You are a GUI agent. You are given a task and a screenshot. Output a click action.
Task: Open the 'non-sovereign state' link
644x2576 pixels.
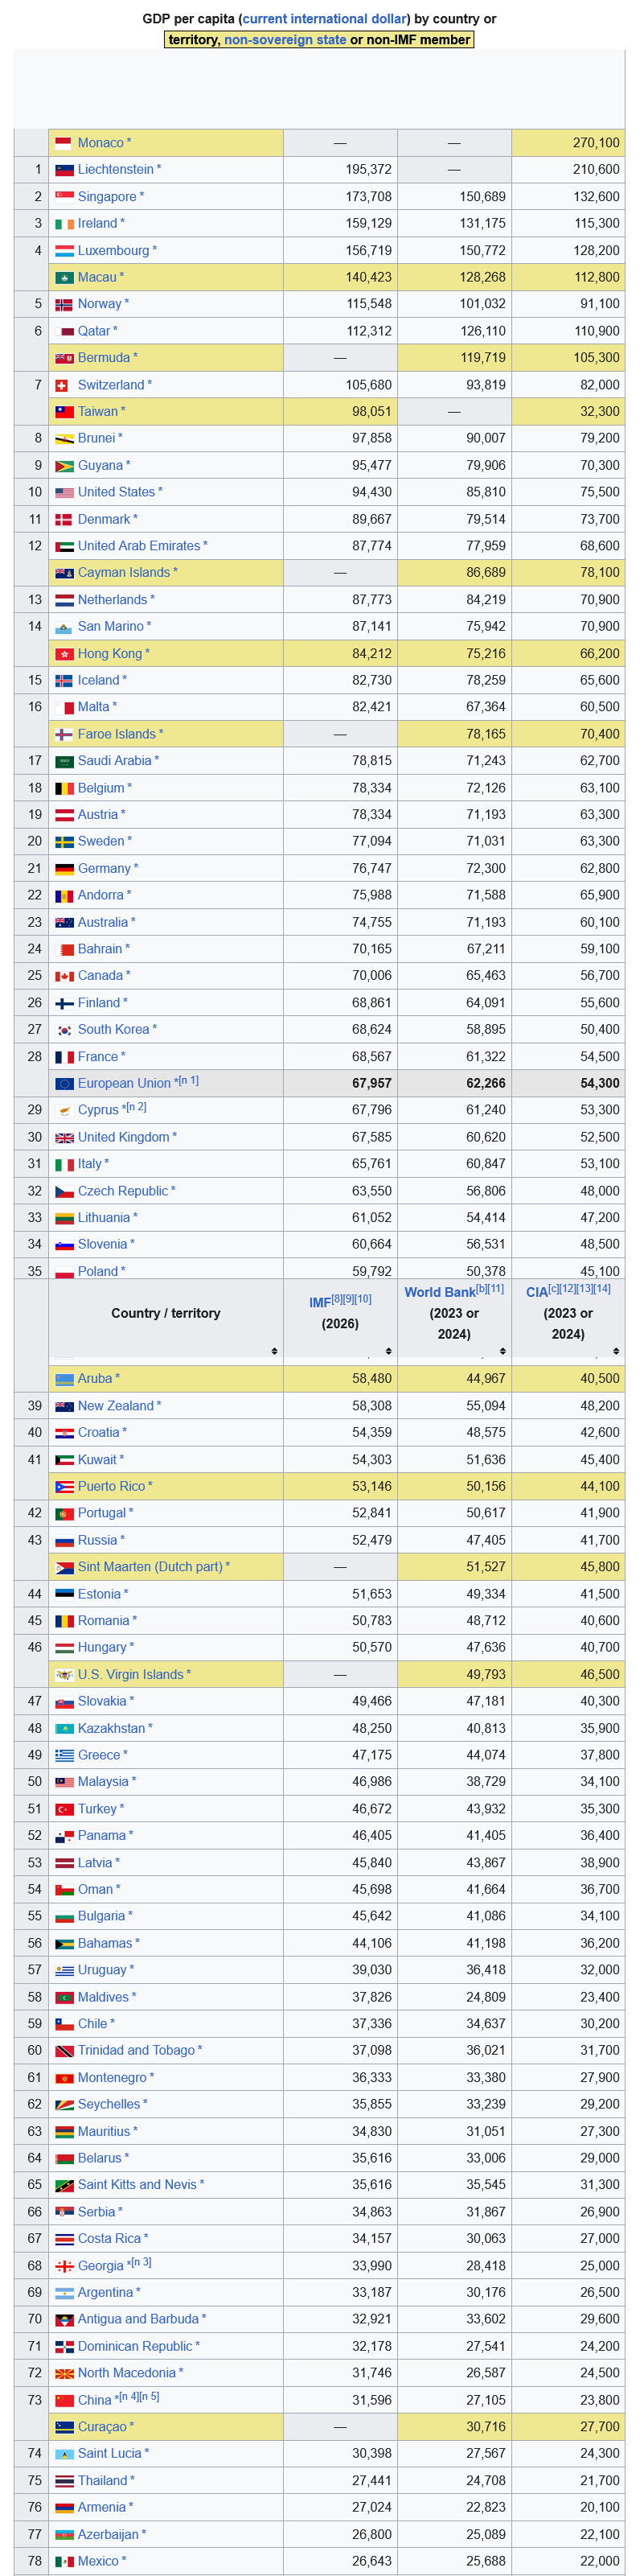tap(285, 40)
